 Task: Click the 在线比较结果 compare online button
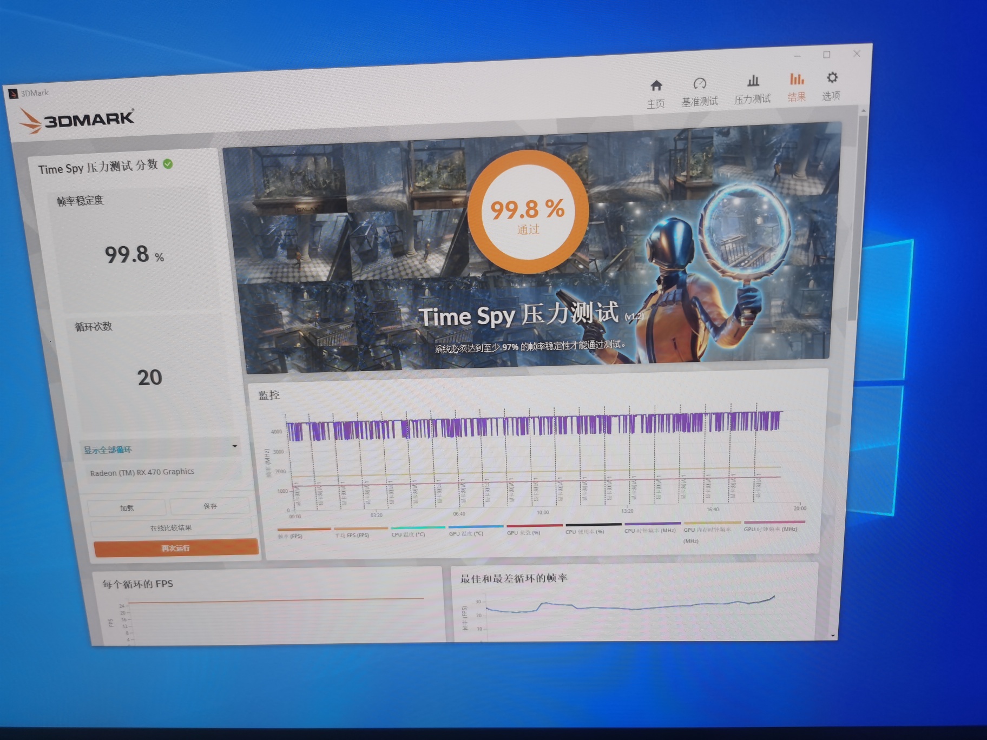[171, 527]
